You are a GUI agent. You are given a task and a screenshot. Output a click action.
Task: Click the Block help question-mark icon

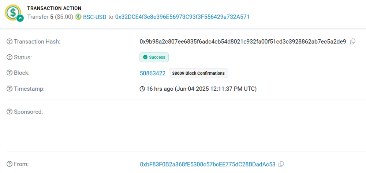coord(10,73)
